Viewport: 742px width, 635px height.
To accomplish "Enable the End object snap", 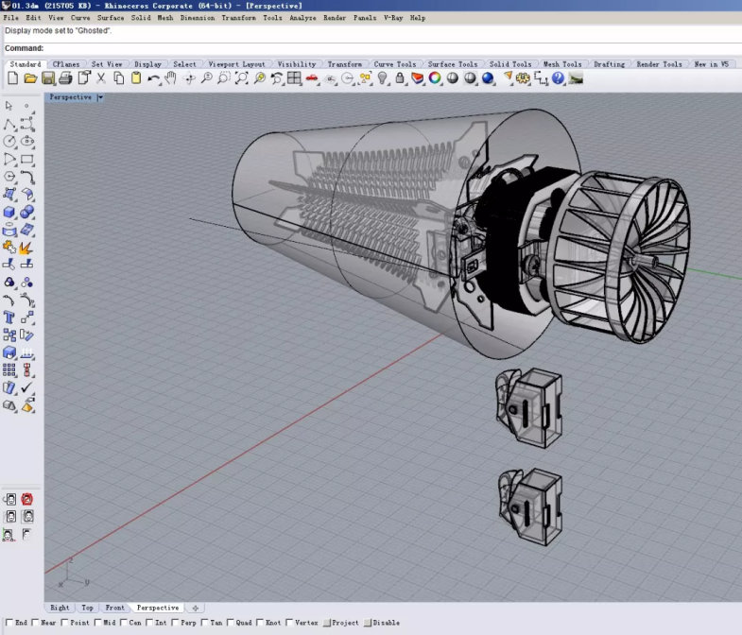I will coord(9,623).
